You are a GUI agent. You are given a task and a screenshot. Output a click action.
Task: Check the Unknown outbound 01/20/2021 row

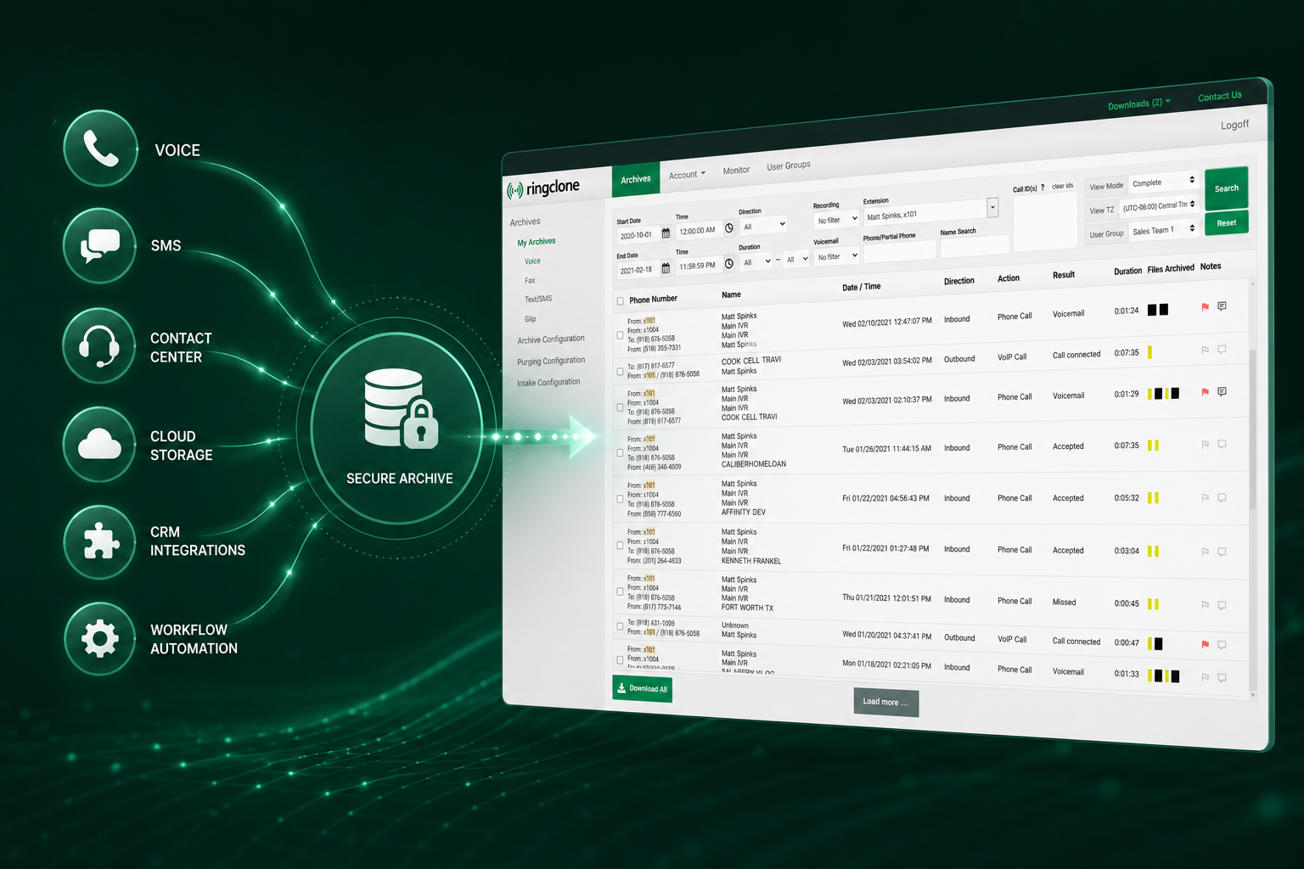click(620, 627)
